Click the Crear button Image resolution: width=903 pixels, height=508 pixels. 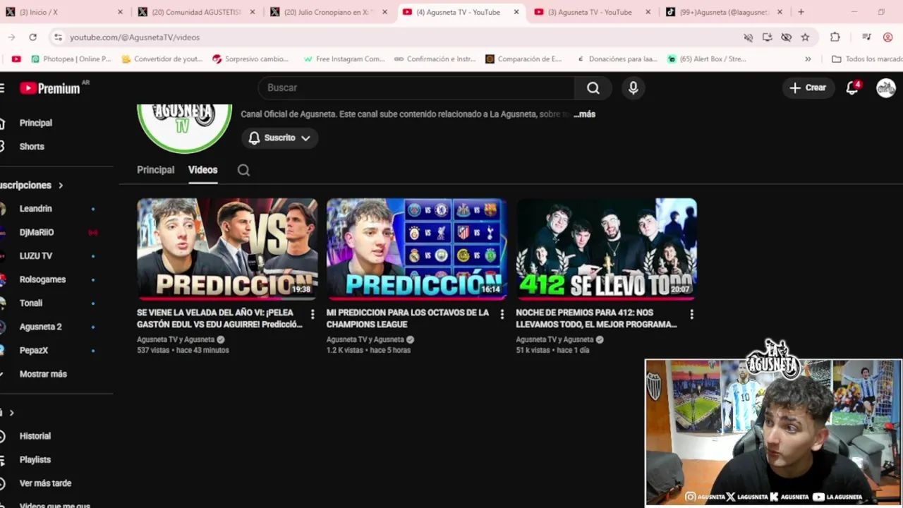click(x=808, y=87)
